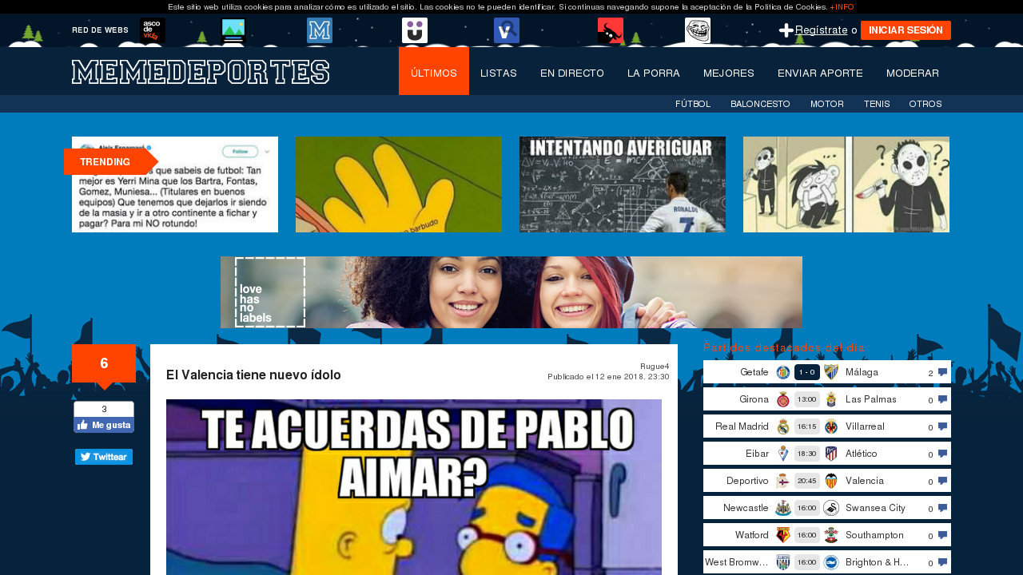The image size is (1023, 575).
Task: Open the hockey mask comic thumbnail
Action: [x=846, y=184]
